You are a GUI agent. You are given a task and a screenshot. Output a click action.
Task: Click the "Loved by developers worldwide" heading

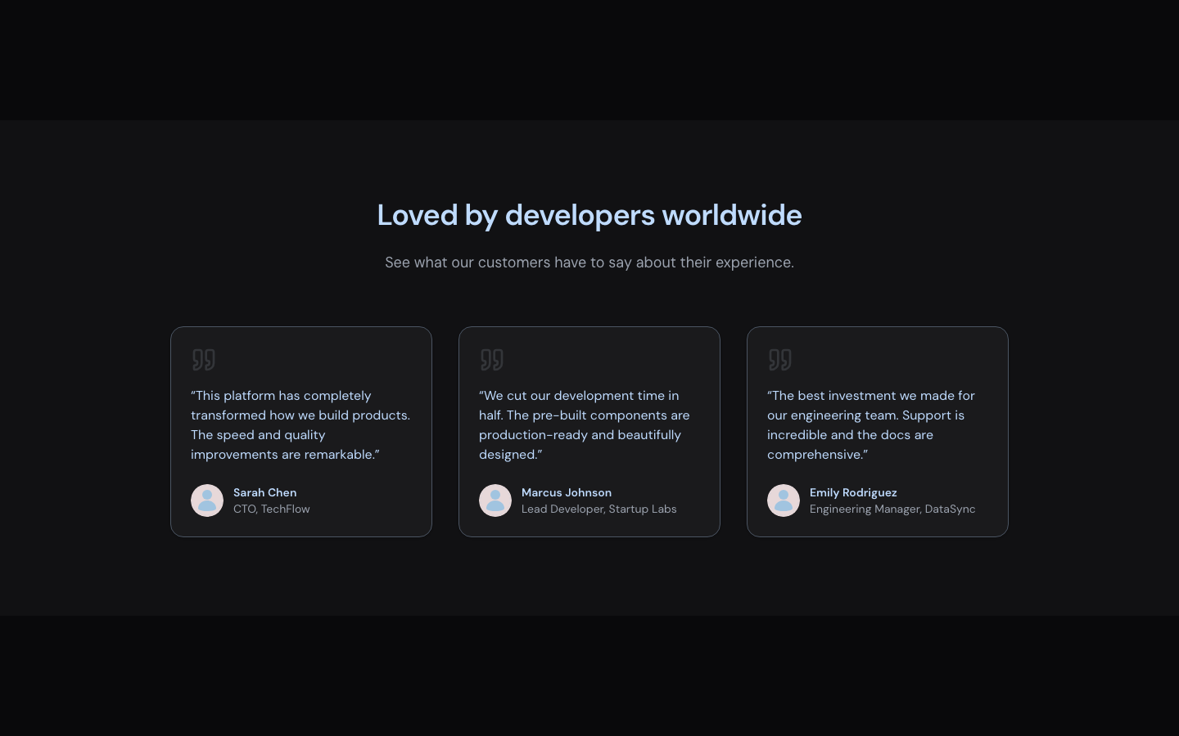coord(589,215)
